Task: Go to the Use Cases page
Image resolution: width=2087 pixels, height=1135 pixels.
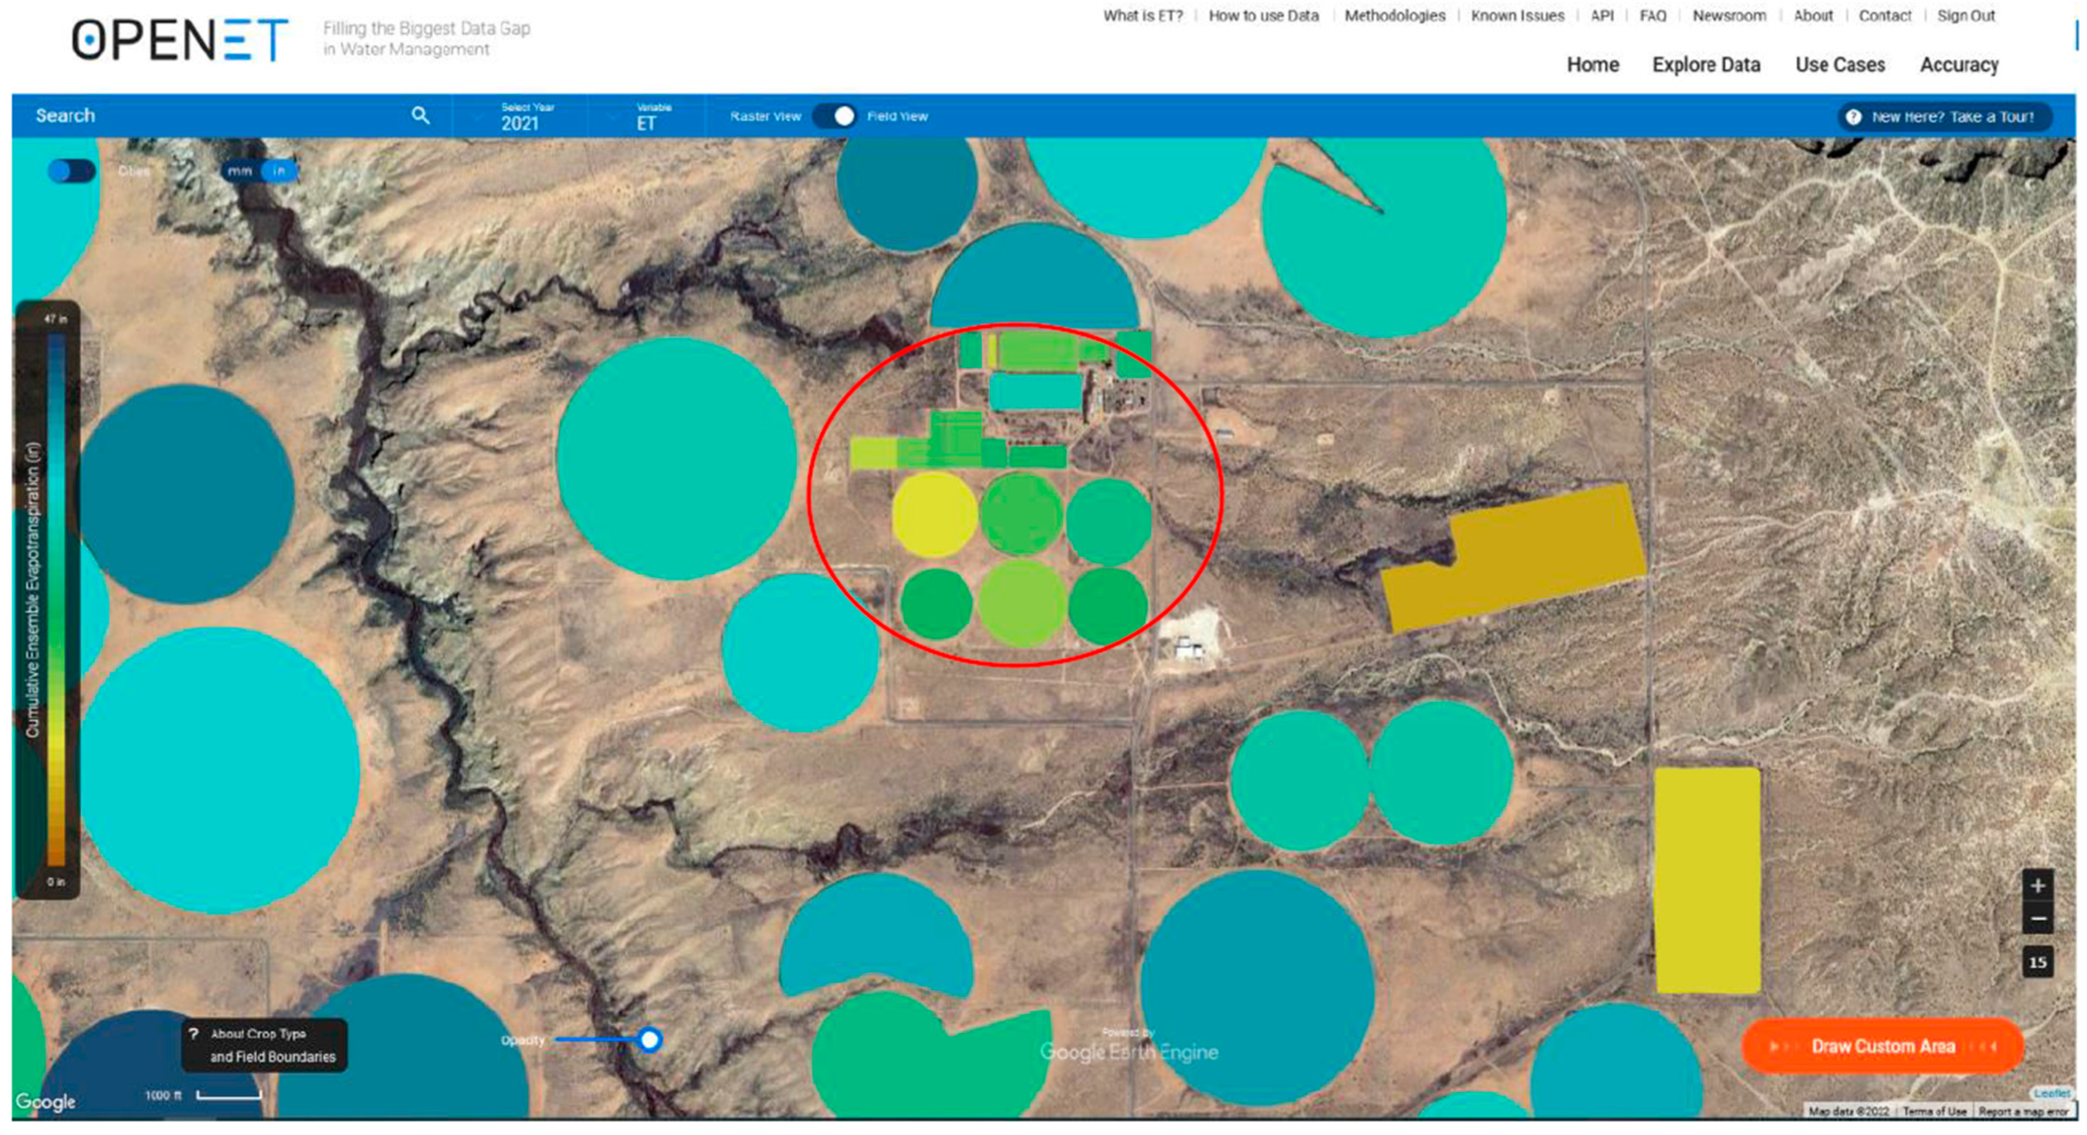Action: coord(1839,65)
